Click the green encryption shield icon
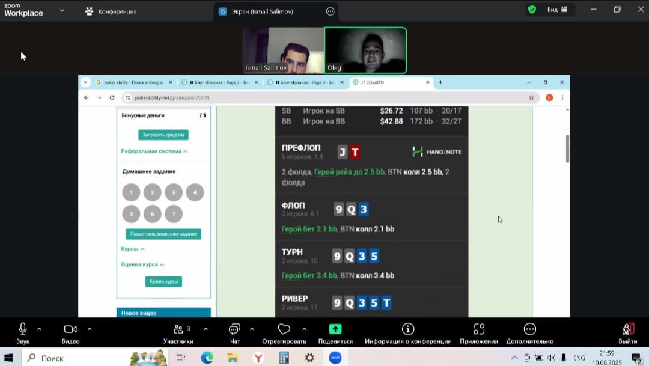The height and width of the screenshot is (366, 649). coord(532,10)
